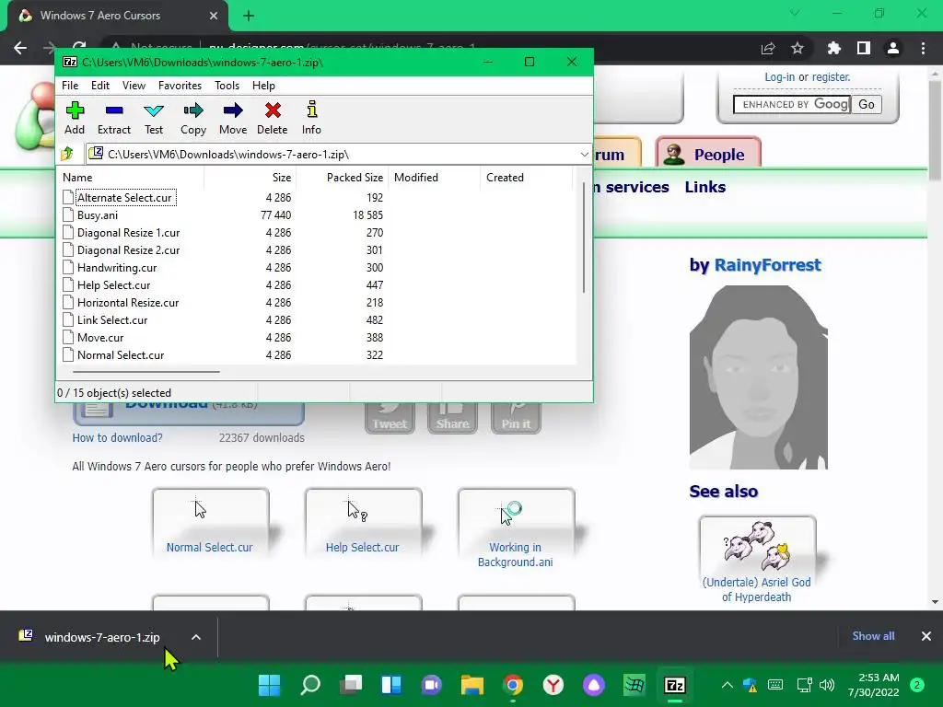Open Task View from taskbar
This screenshot has height=707, width=943.
(x=351, y=685)
